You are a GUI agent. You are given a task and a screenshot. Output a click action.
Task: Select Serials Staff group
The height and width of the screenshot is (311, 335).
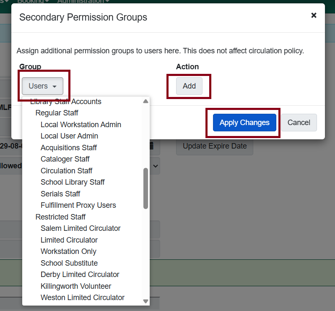(60, 194)
